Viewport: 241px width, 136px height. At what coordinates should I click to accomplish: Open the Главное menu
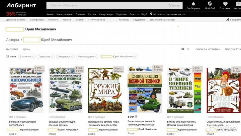[80, 14]
